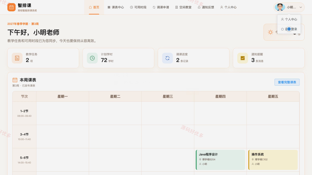Click the user avatar picture

click(x=280, y=7)
